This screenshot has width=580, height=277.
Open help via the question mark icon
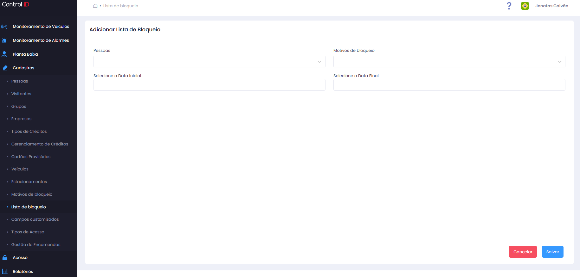point(509,6)
